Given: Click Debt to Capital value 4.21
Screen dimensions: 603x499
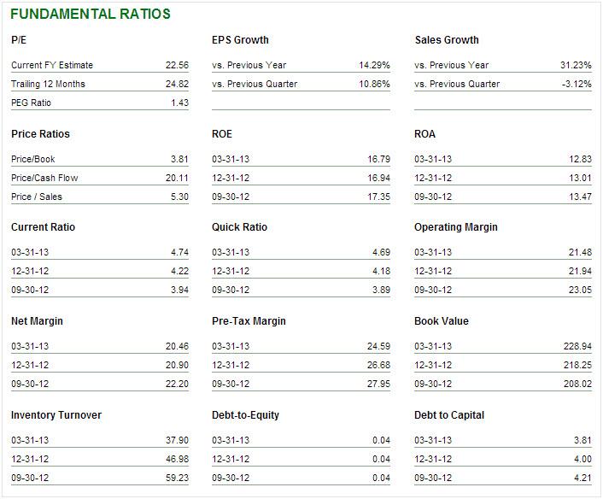Looking at the screenshot, I should click(x=583, y=478).
